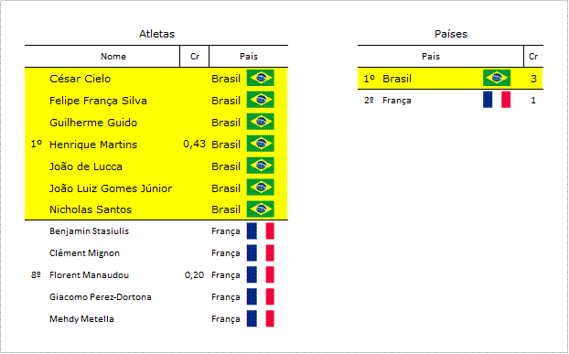Screen dimensions: 569x354
Task: Click the Brazil flag in the Países table
Action: click(497, 78)
